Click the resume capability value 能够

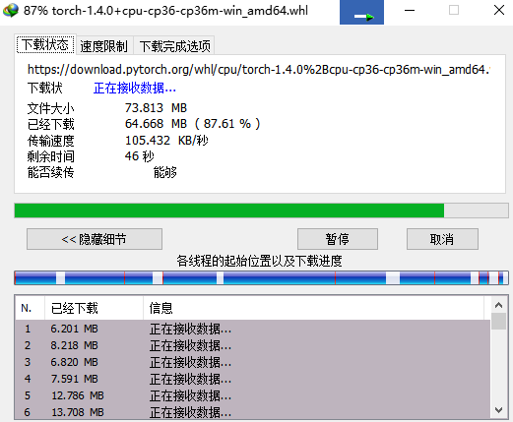tap(165, 172)
